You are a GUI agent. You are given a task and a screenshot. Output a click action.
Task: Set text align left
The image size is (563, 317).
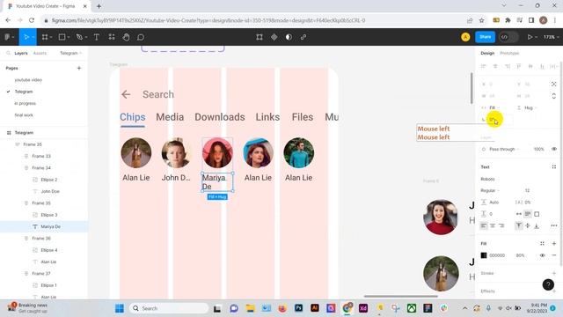coord(484,225)
